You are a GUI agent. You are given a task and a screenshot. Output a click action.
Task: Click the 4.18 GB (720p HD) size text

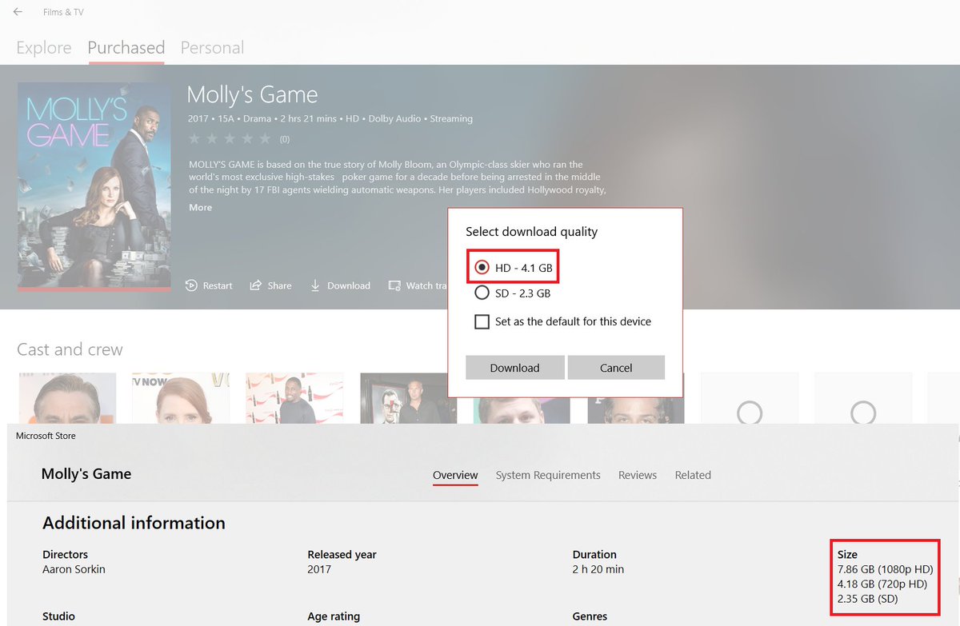tap(882, 584)
